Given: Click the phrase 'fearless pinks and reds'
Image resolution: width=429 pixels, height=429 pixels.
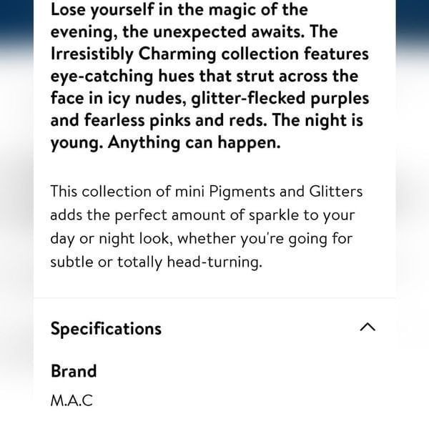Looking at the screenshot, I should (x=175, y=120).
